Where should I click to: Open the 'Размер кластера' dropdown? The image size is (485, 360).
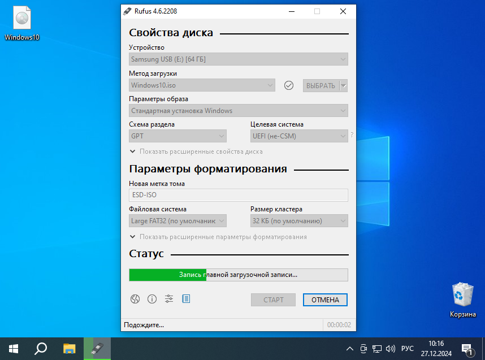299,220
